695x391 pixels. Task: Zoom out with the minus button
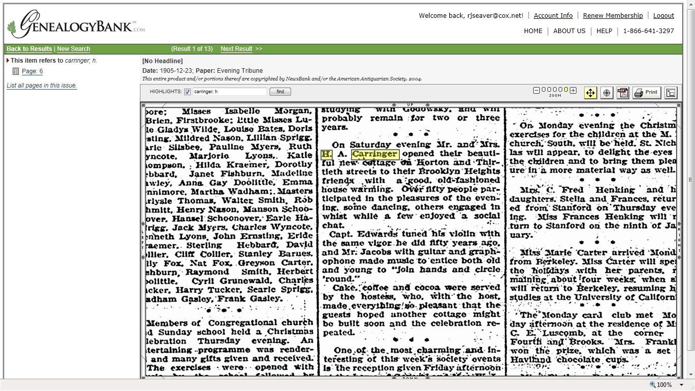click(536, 90)
